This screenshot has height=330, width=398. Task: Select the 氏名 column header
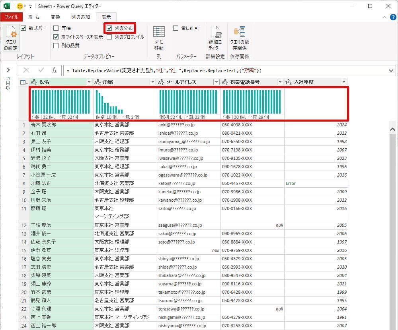[61, 82]
